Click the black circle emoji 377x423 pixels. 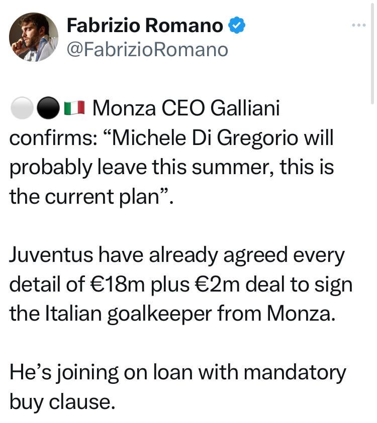(48, 108)
